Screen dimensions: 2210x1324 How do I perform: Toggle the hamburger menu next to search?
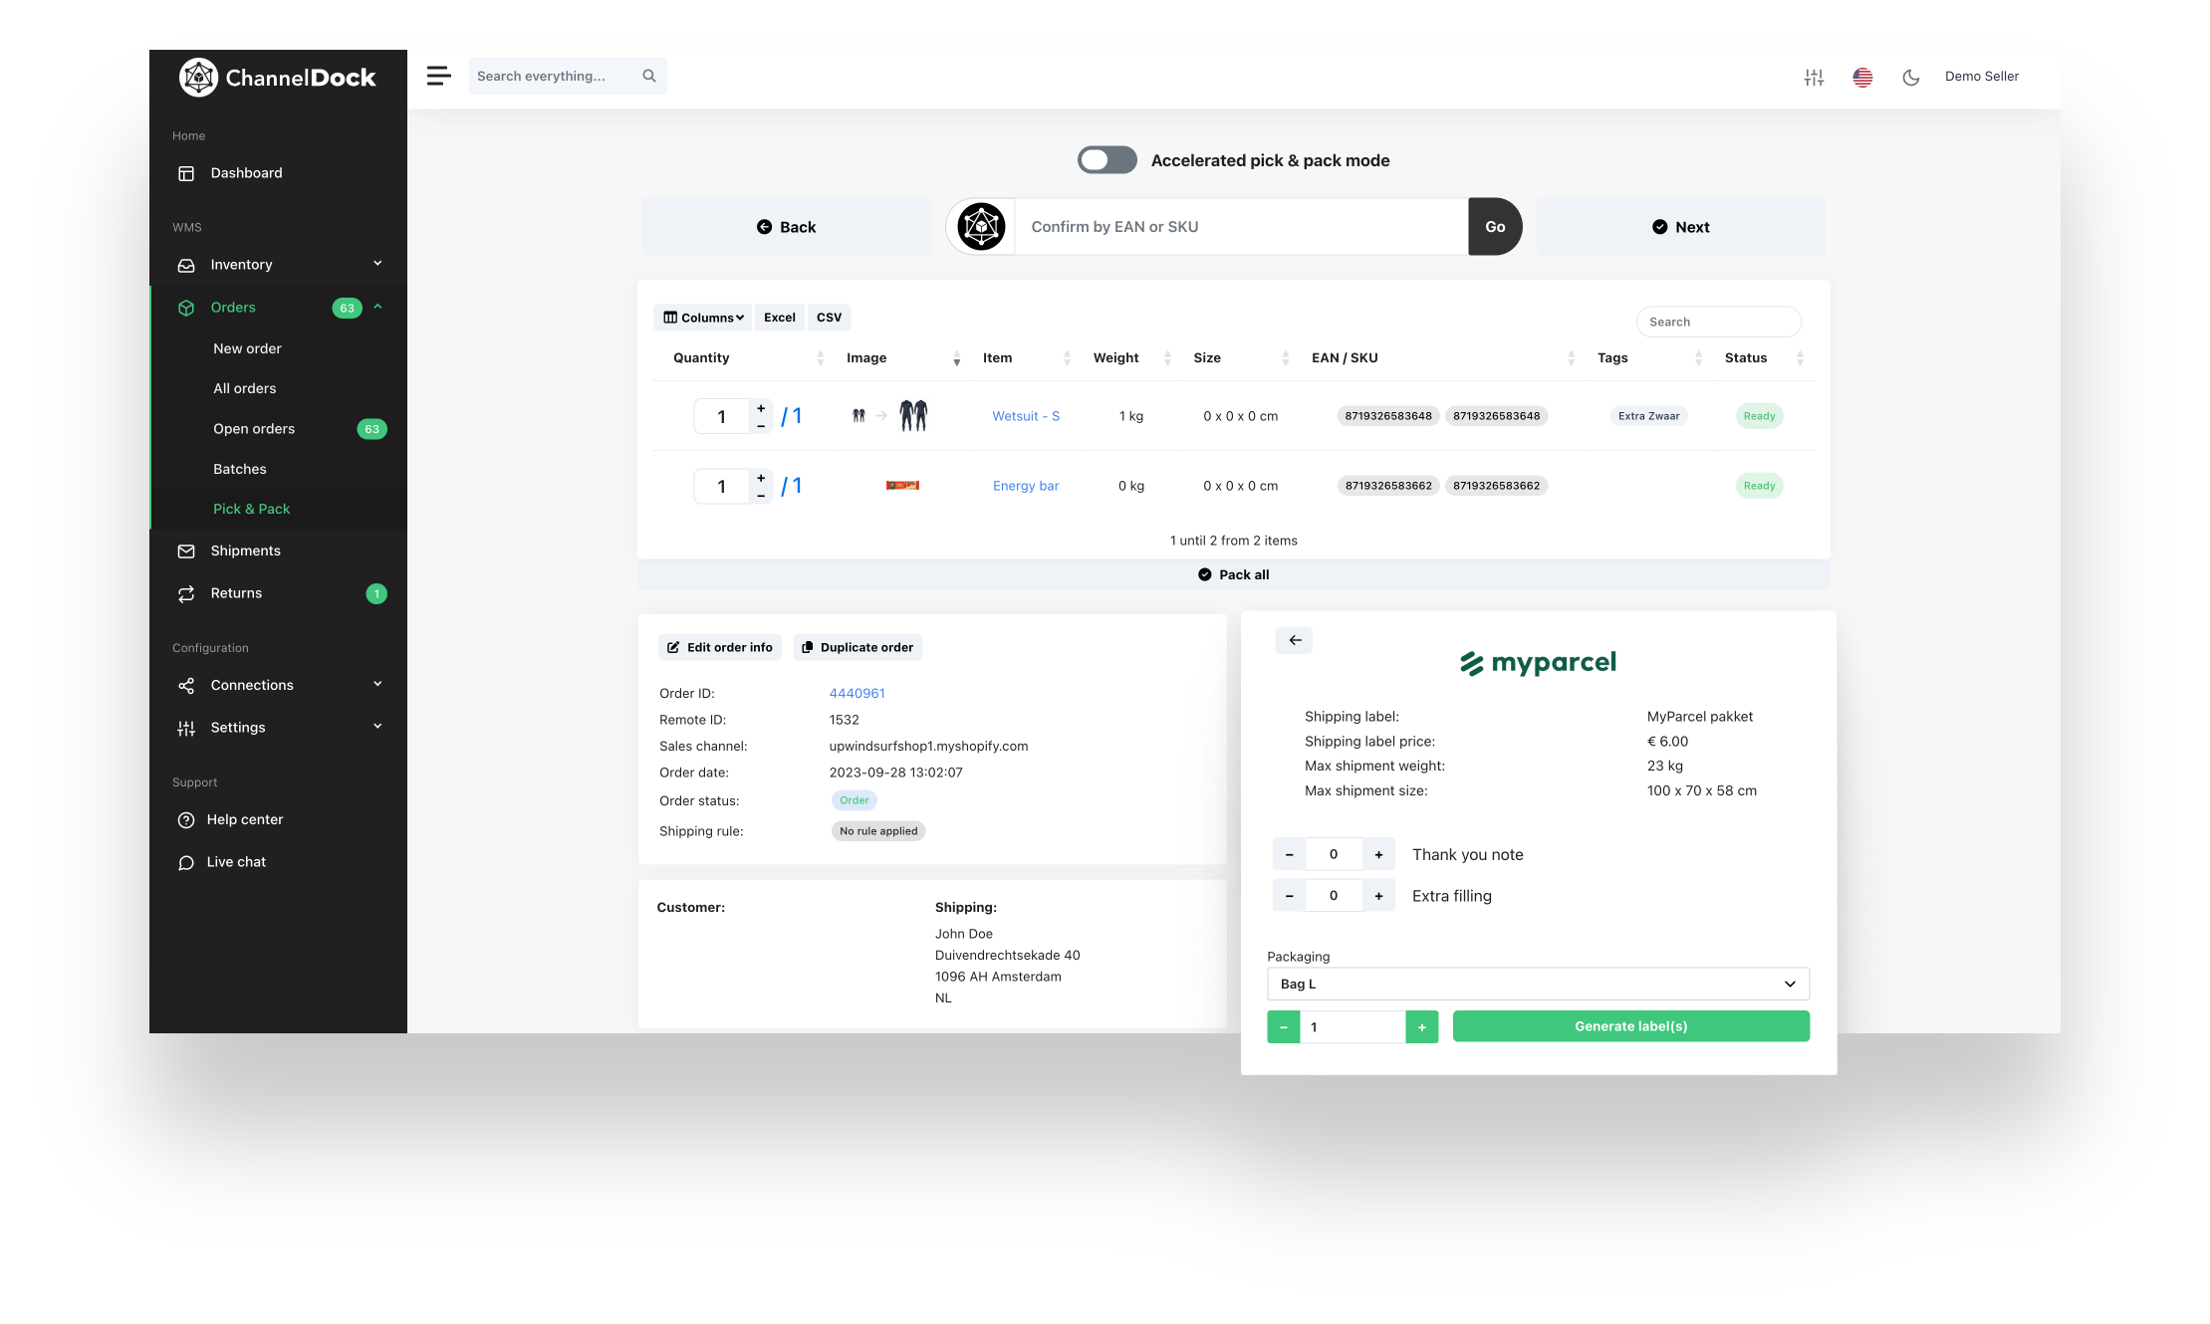(x=438, y=76)
